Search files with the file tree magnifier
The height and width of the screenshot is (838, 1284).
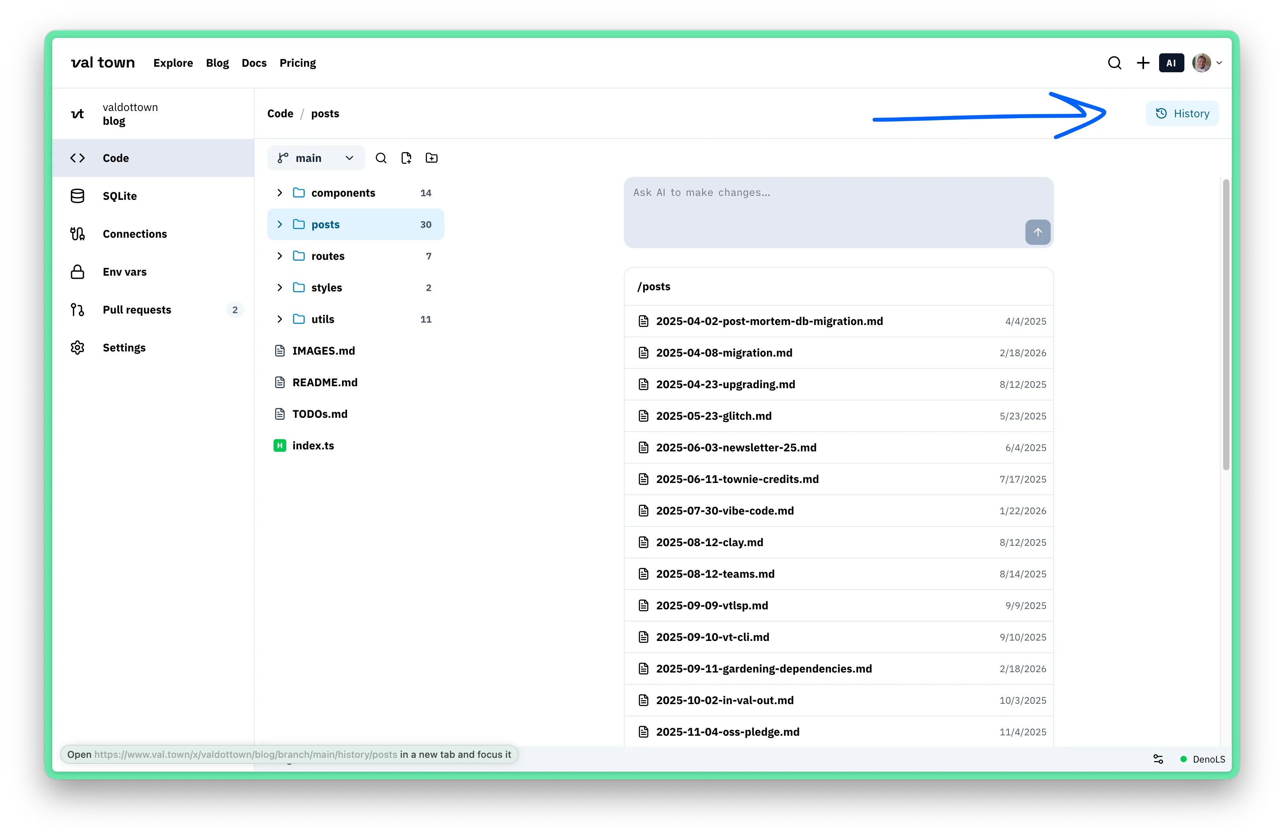(381, 158)
